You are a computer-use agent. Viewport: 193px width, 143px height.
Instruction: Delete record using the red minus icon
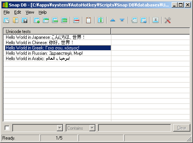coord(76,20)
